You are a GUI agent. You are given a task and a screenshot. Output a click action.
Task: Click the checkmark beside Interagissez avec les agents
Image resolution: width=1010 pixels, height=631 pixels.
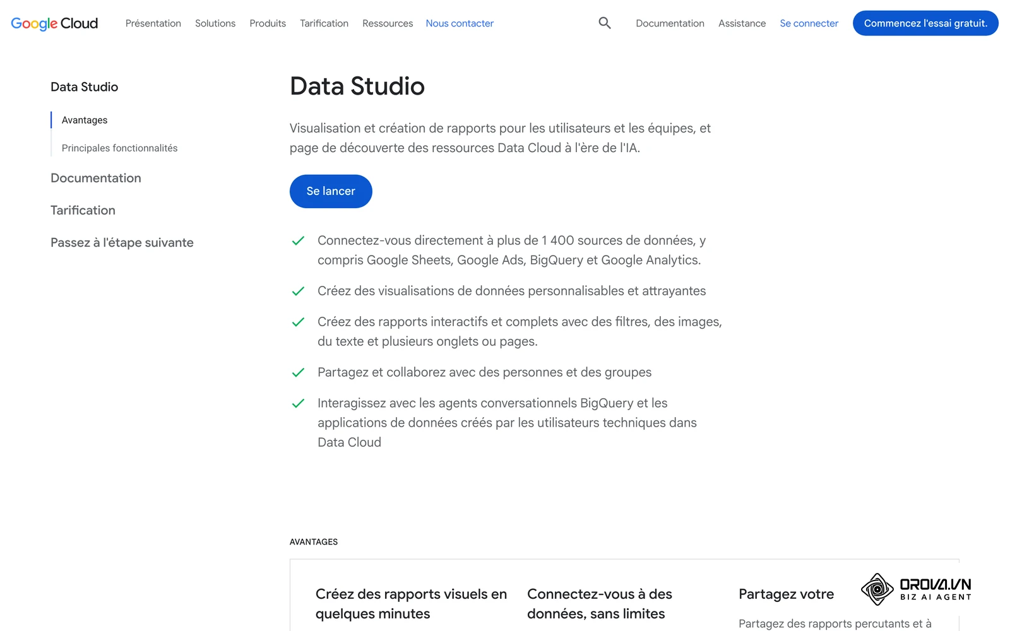pos(298,403)
